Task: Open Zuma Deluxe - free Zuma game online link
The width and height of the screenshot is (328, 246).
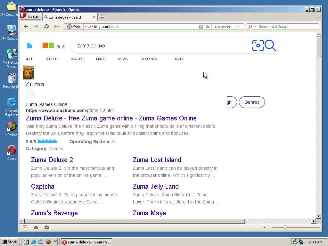Action: [x=111, y=118]
